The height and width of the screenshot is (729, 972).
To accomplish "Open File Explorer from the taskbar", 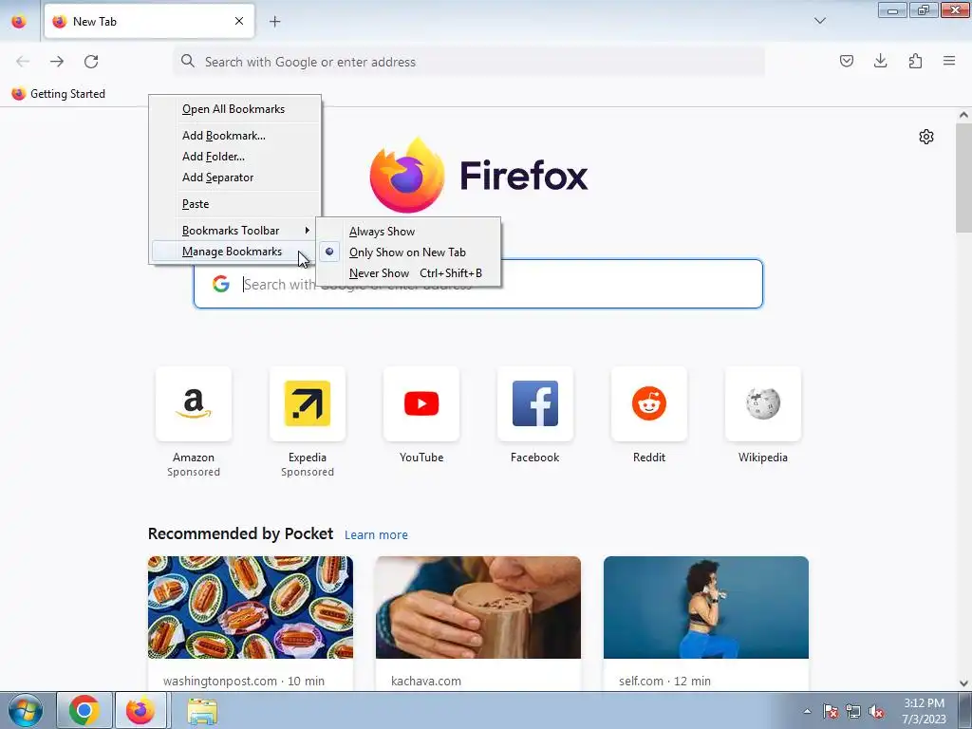I will point(202,711).
